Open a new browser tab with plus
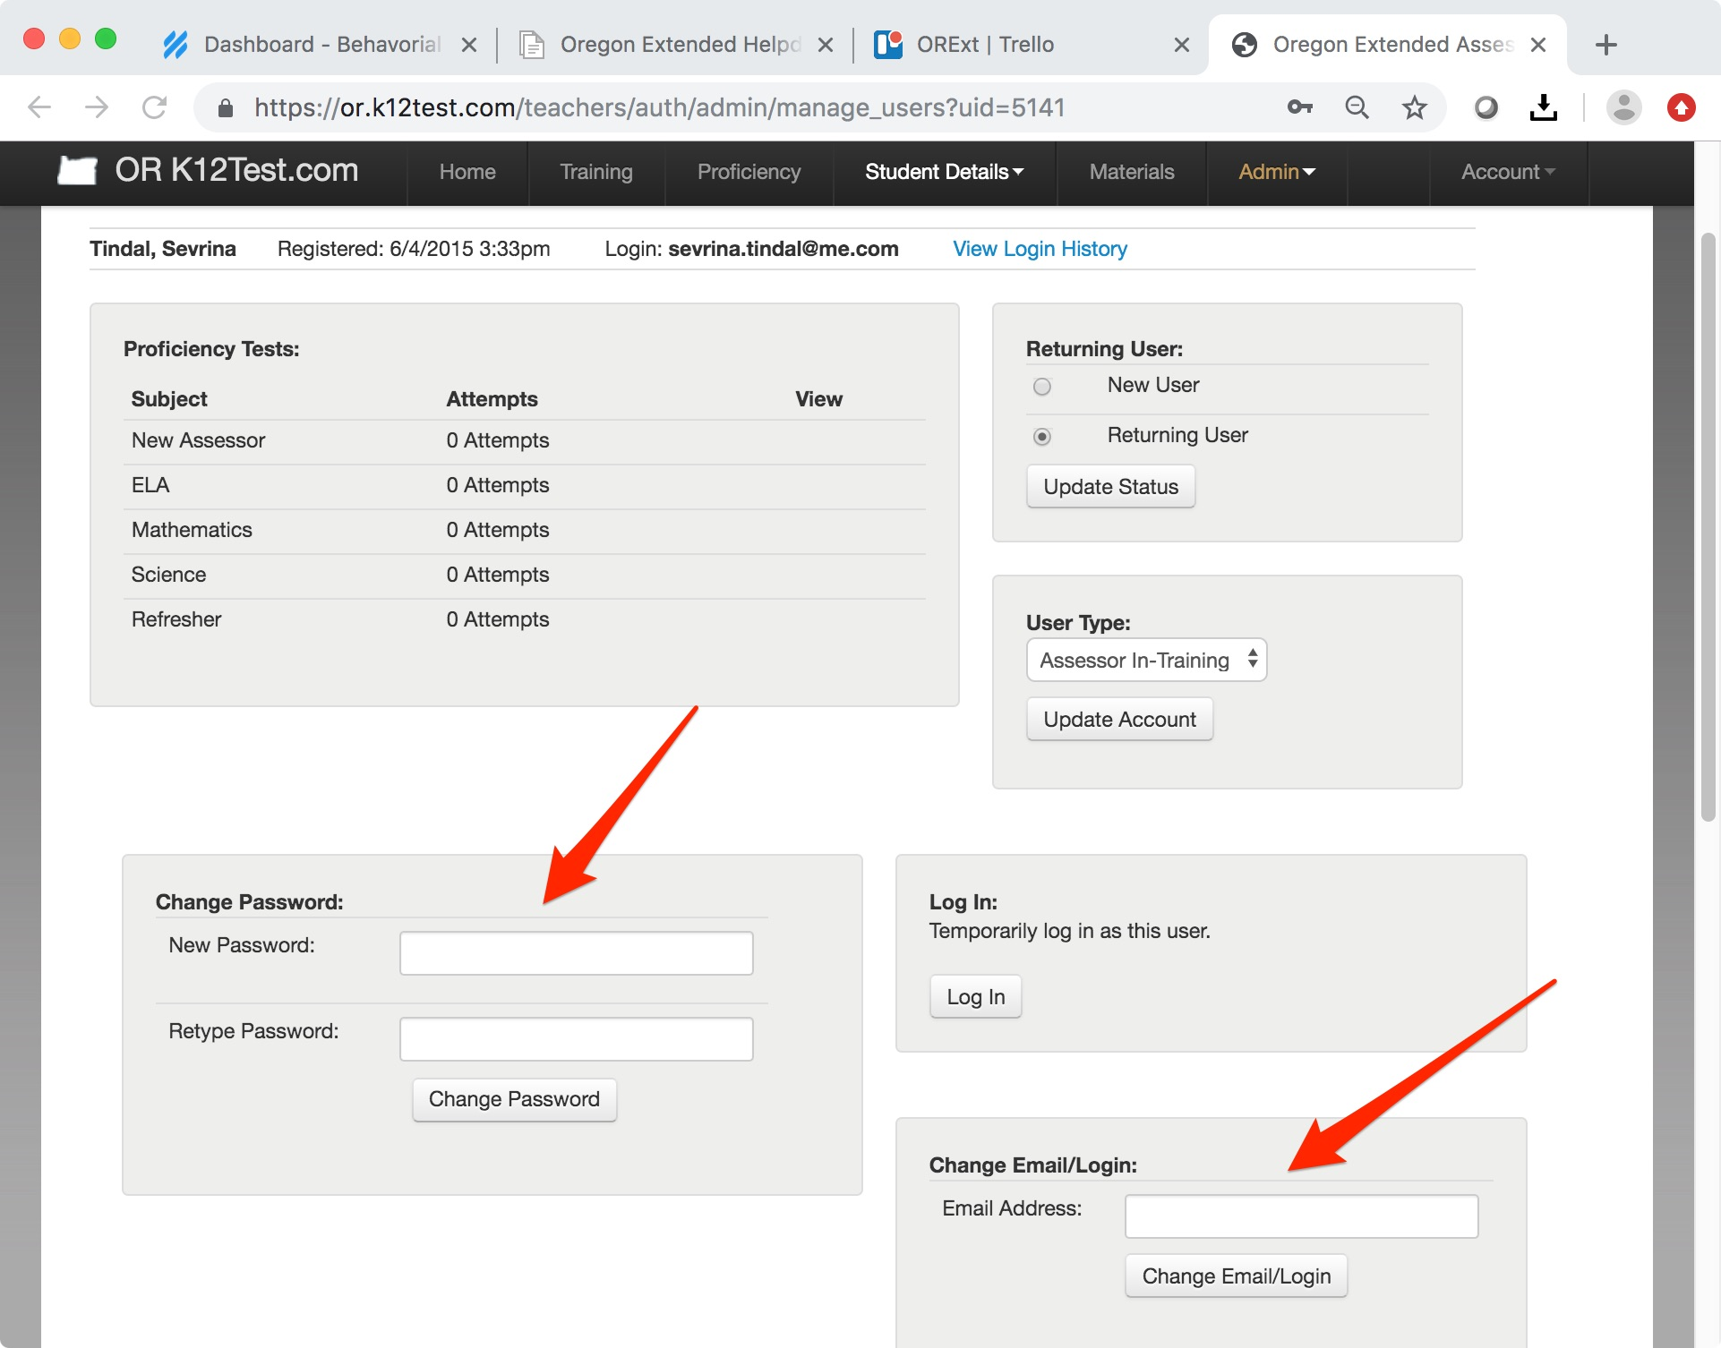The height and width of the screenshot is (1348, 1721). point(1605,45)
